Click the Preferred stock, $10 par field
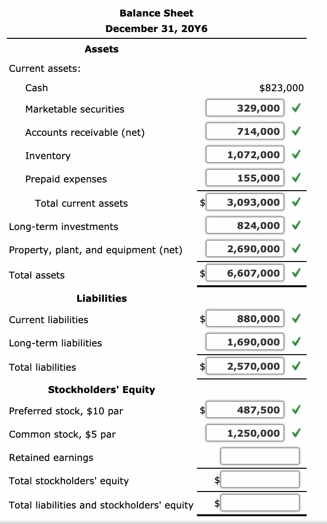The height and width of the screenshot is (524, 327). [x=245, y=410]
